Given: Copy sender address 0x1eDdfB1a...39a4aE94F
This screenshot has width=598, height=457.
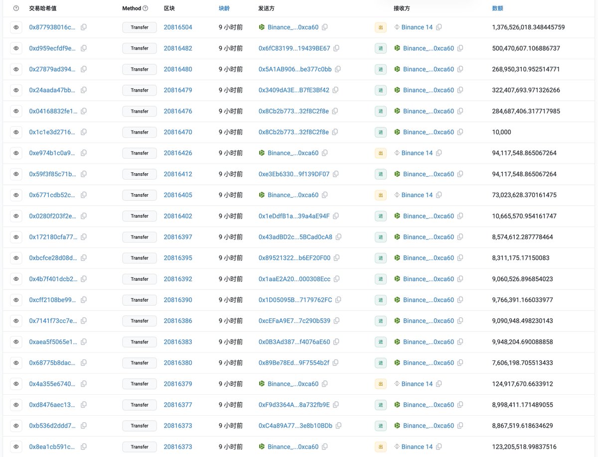Looking at the screenshot, I should click(336, 216).
